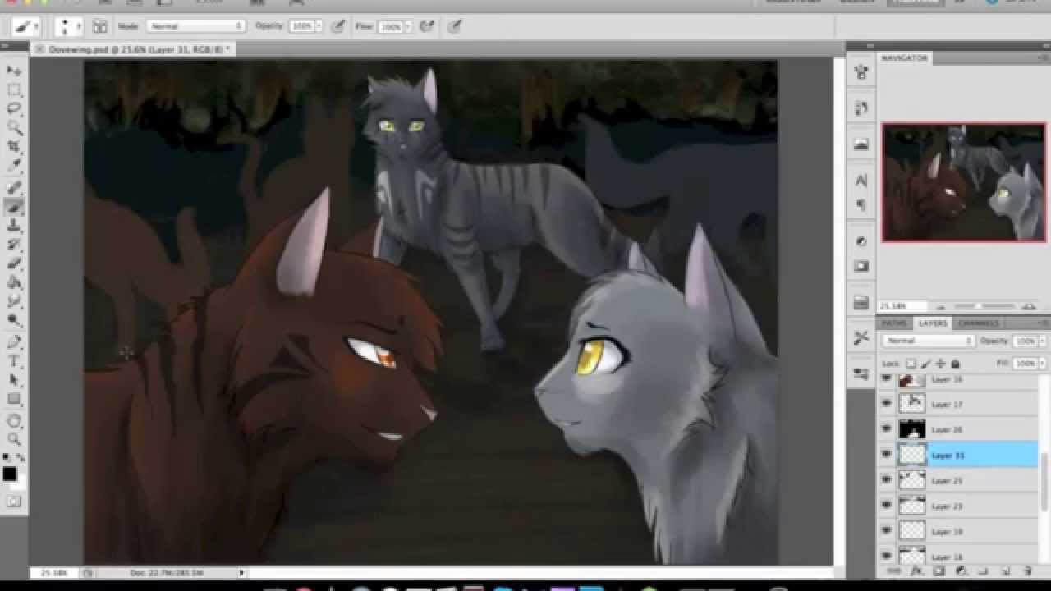Open the Paragraph panel icon
Image resolution: width=1051 pixels, height=591 pixels.
[x=861, y=204]
